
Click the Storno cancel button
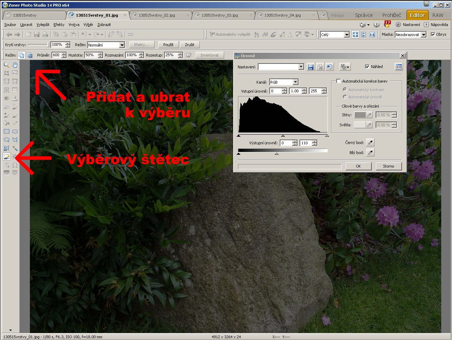388,166
